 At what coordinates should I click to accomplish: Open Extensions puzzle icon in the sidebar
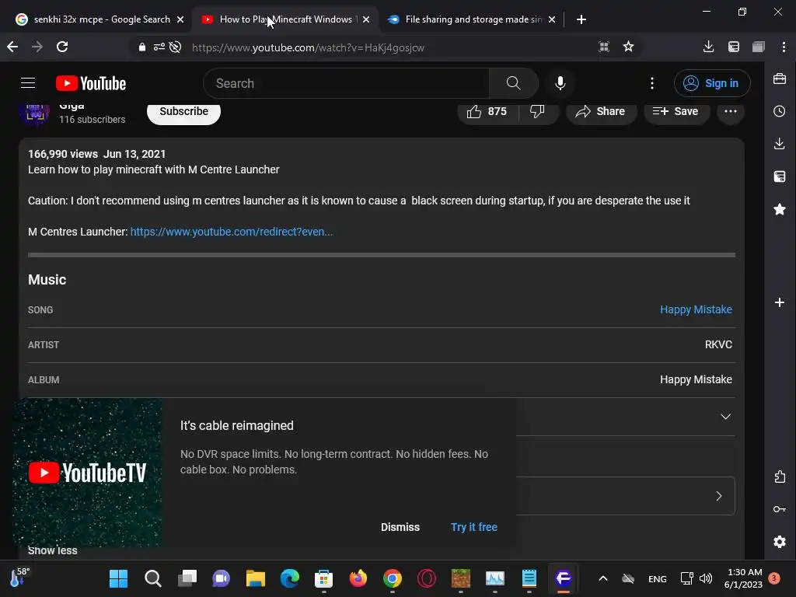(780, 477)
